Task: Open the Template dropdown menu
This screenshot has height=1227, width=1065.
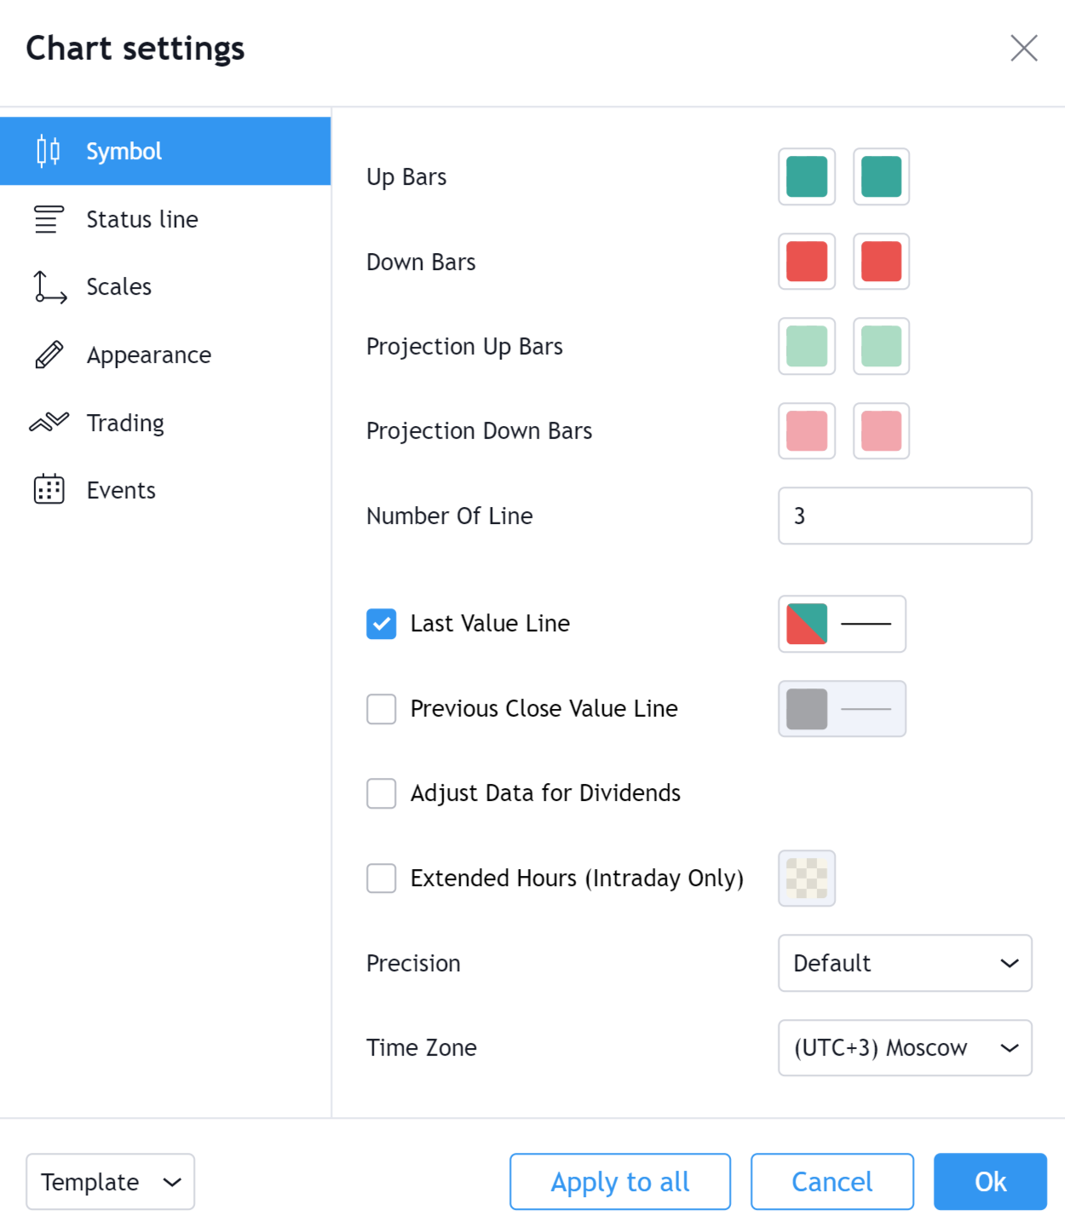Action: pyautogui.click(x=110, y=1182)
